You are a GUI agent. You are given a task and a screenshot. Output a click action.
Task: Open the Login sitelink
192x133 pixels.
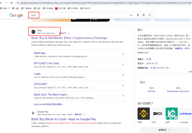click(37, 74)
